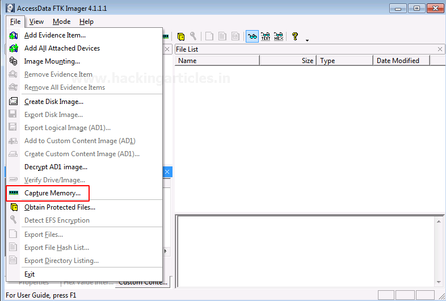Image resolution: width=446 pixels, height=301 pixels.
Task: Switch to Custom Content tab
Action: pyautogui.click(x=143, y=283)
